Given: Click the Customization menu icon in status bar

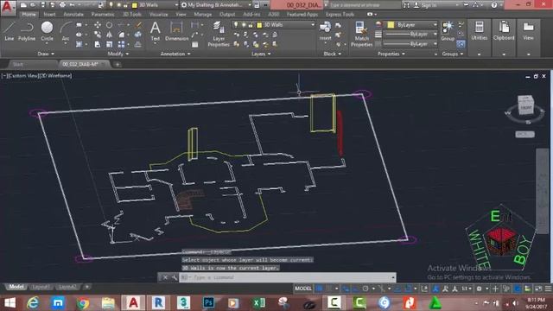Looking at the screenshot, I should point(548,289).
